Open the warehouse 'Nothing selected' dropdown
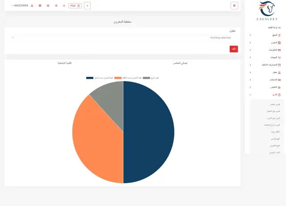The width and height of the screenshot is (286, 206). (122, 38)
